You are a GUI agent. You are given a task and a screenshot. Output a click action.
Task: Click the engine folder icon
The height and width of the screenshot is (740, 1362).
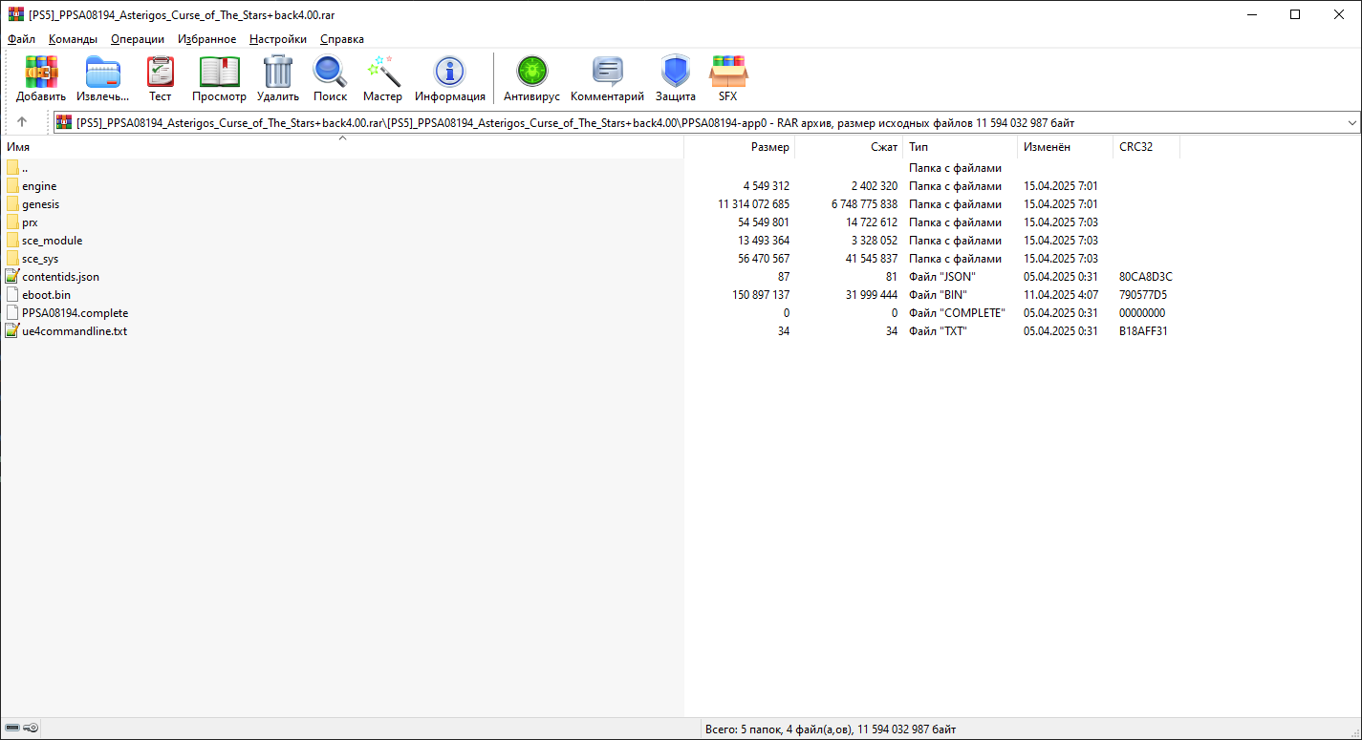point(12,186)
